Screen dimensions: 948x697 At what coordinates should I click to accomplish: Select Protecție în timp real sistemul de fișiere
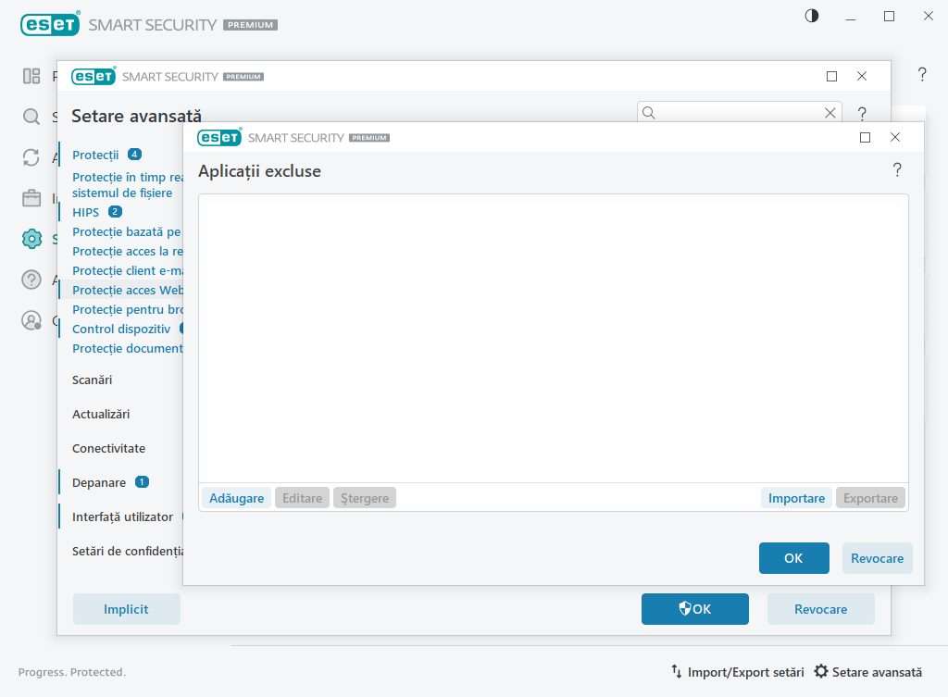(128, 185)
